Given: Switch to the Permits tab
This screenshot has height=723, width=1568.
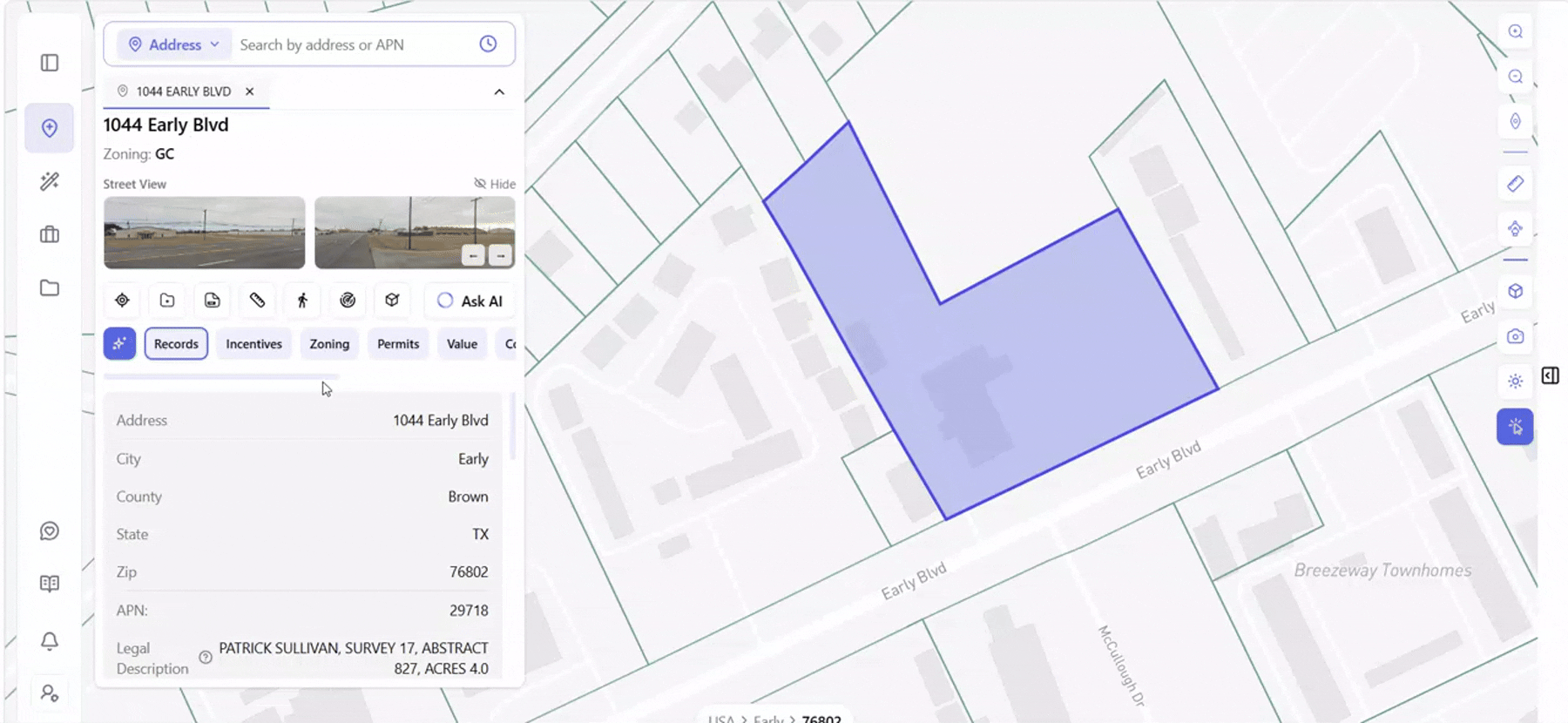Looking at the screenshot, I should (398, 344).
